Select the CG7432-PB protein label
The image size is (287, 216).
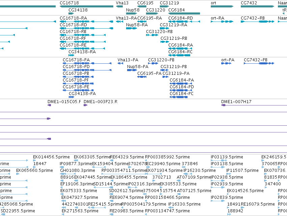tap(256, 60)
